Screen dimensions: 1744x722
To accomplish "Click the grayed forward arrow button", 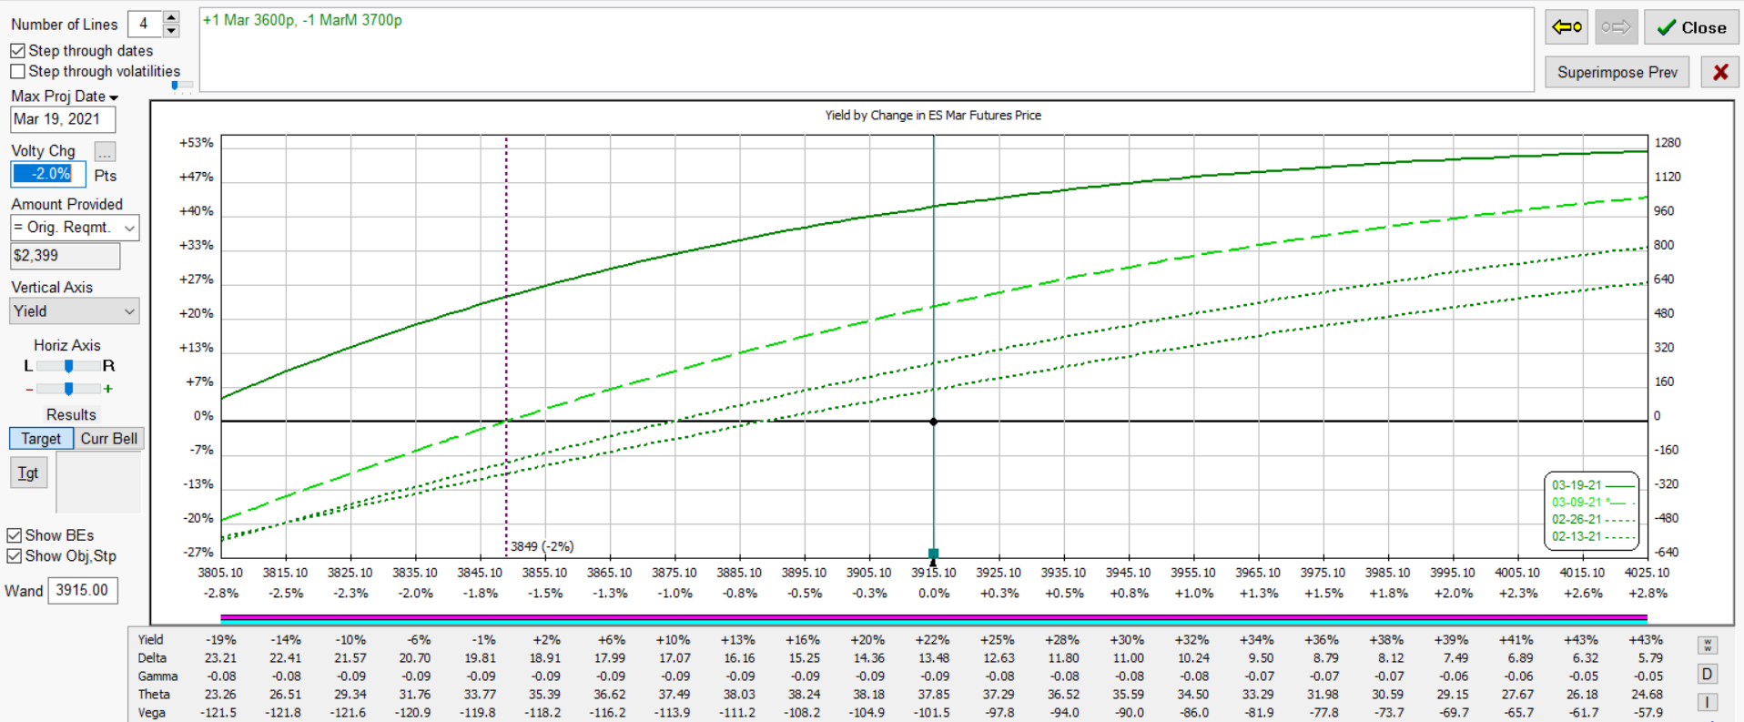I will [x=1616, y=27].
